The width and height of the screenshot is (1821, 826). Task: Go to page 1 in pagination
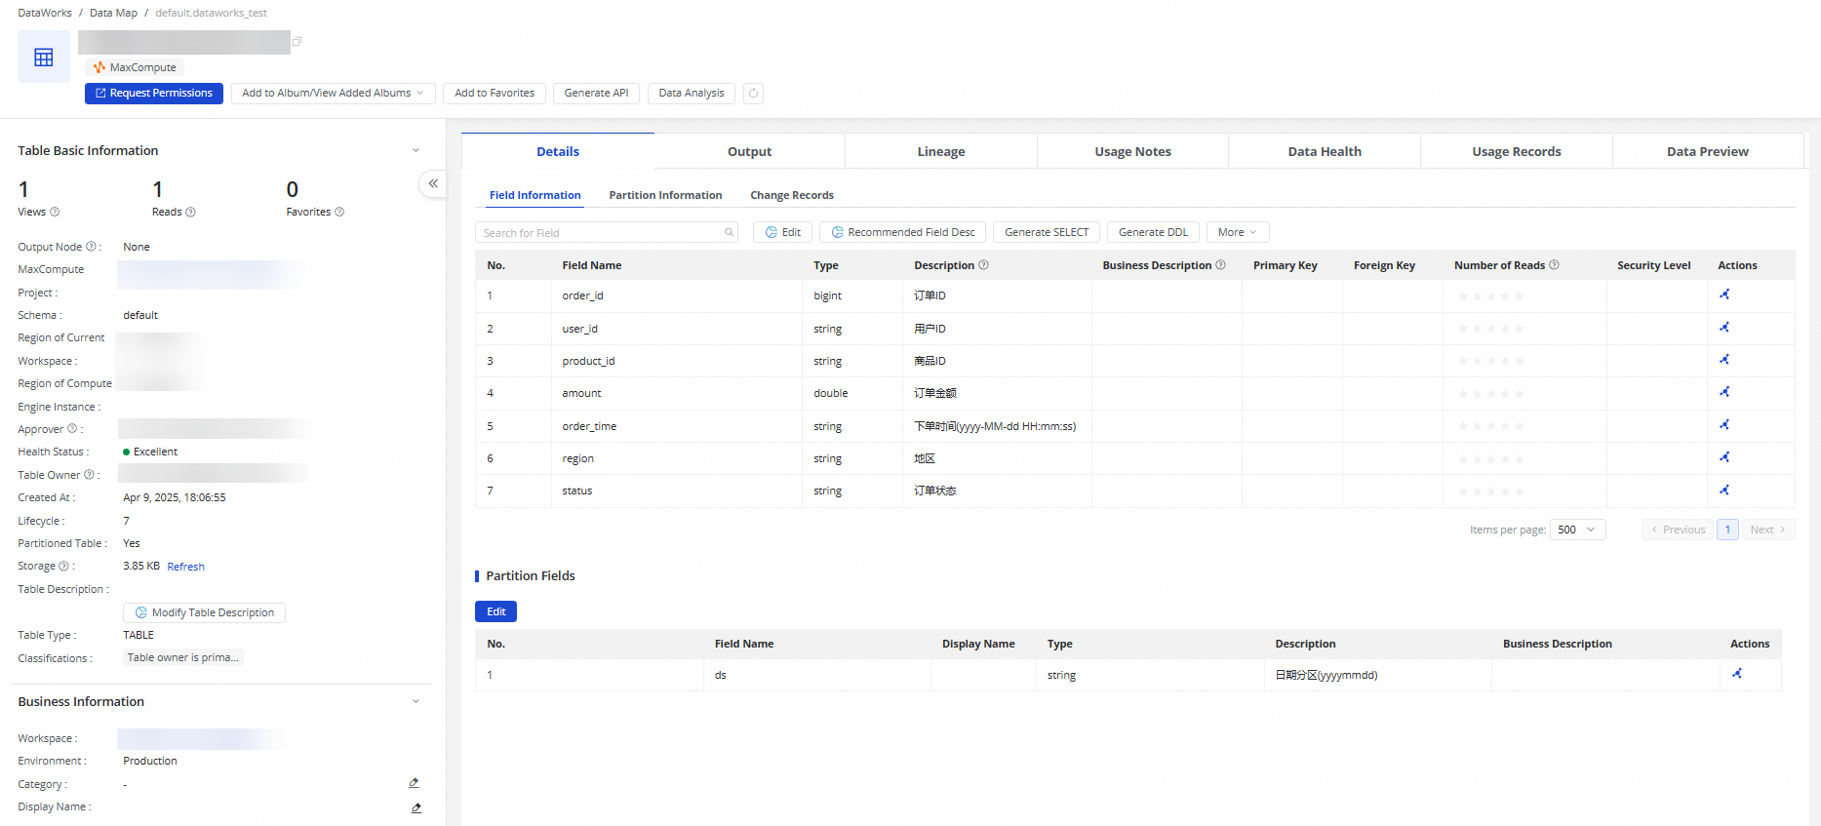[x=1727, y=530]
